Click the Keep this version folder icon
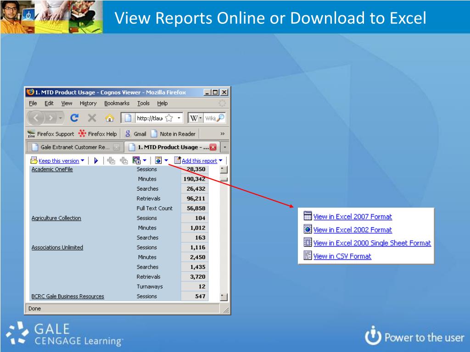This screenshot has width=470, height=352. tap(34, 160)
